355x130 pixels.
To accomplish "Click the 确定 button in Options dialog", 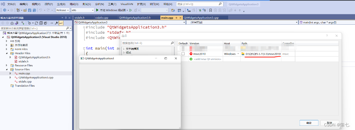I will pos(309,123).
